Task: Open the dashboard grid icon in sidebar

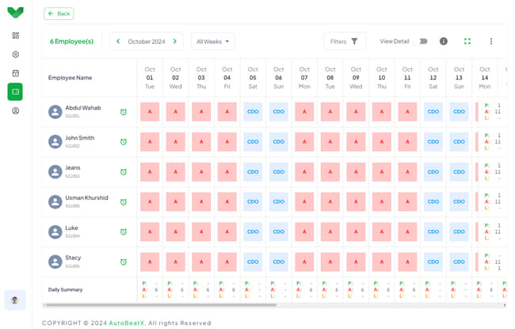Action: (x=15, y=36)
